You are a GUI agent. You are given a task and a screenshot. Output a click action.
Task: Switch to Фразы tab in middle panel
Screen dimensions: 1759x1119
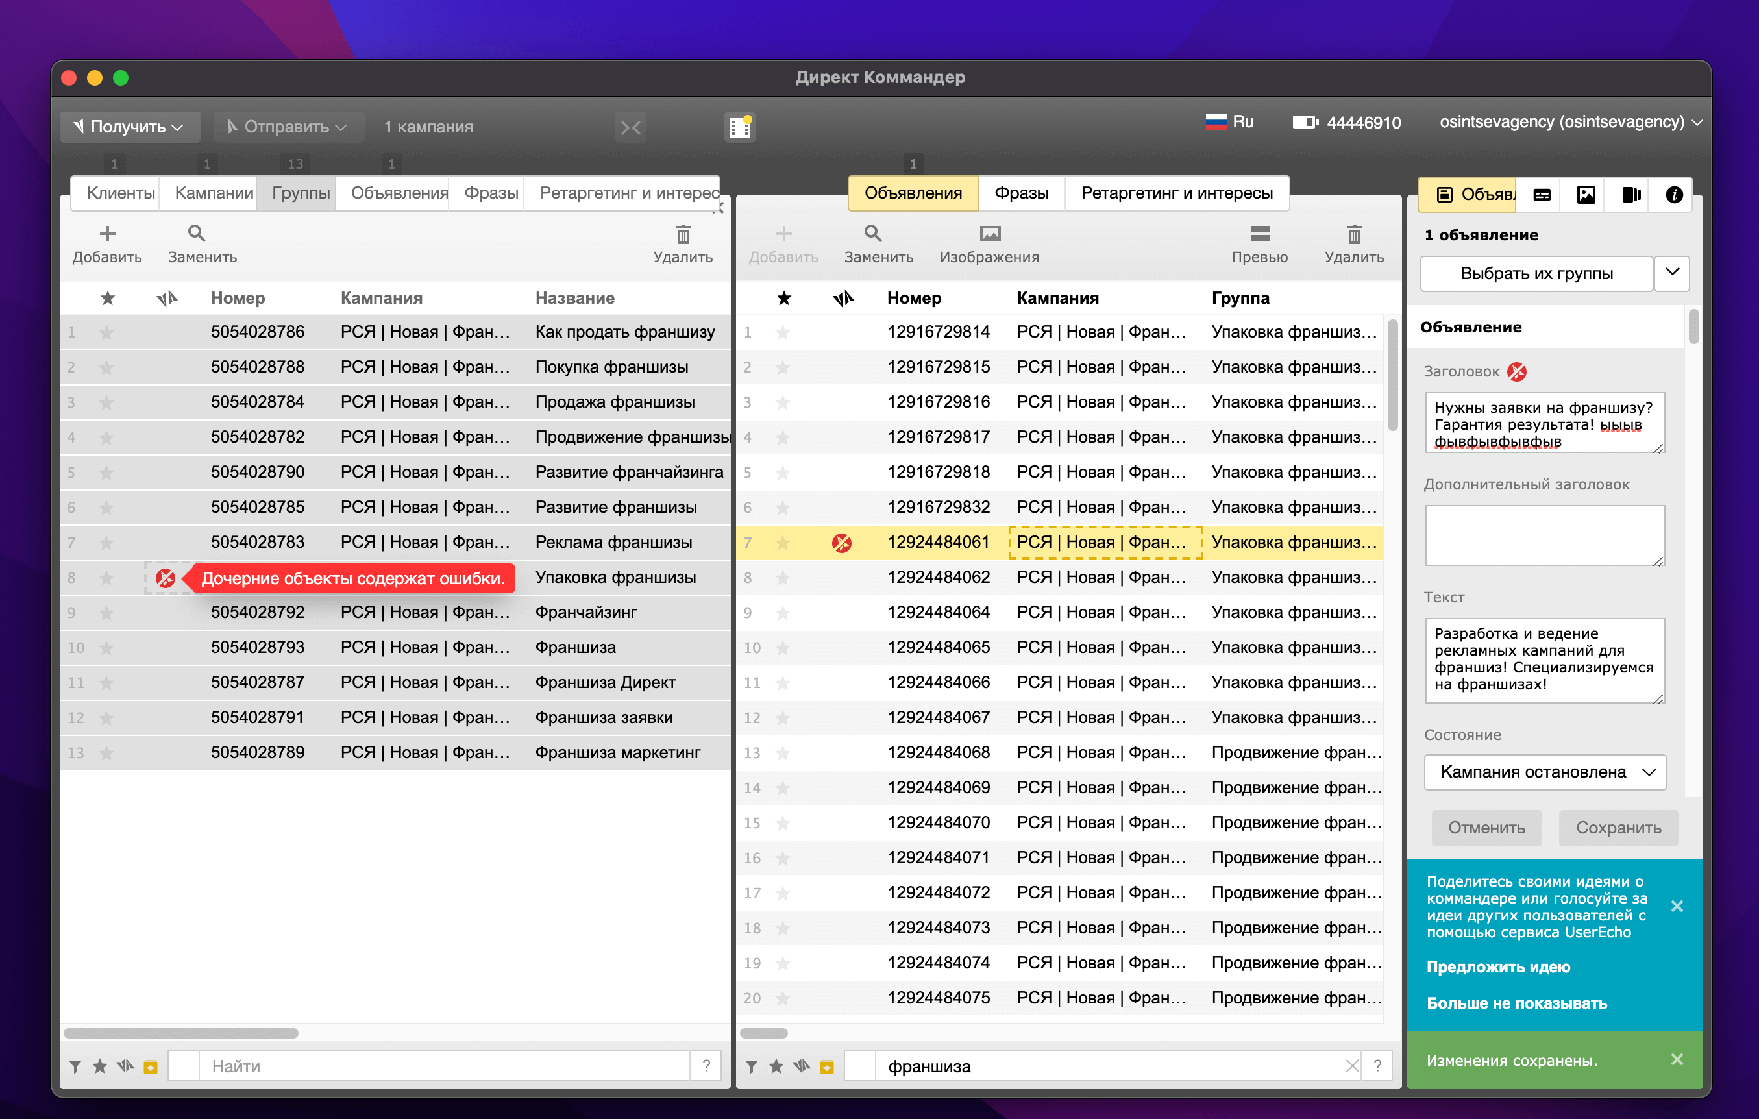(1022, 193)
